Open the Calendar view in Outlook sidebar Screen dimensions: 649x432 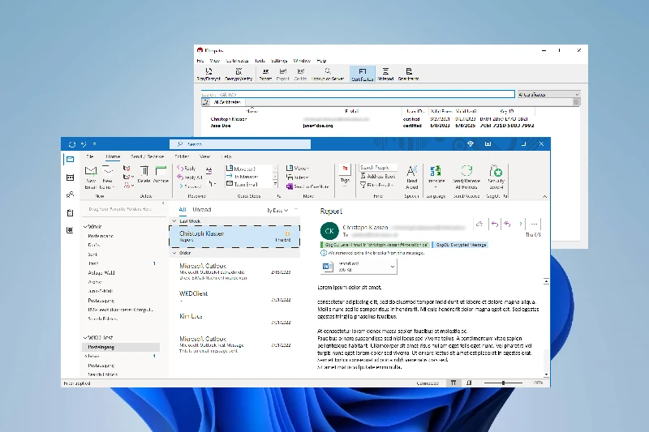pos(70,178)
